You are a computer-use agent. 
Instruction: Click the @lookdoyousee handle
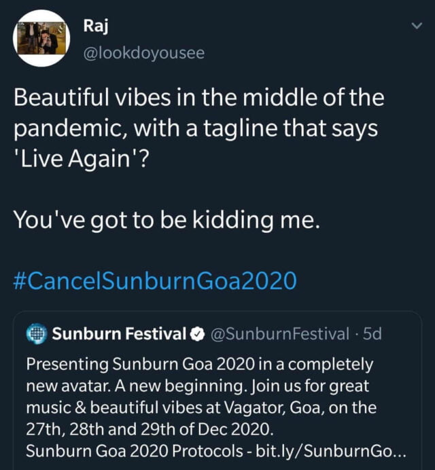[x=143, y=53]
